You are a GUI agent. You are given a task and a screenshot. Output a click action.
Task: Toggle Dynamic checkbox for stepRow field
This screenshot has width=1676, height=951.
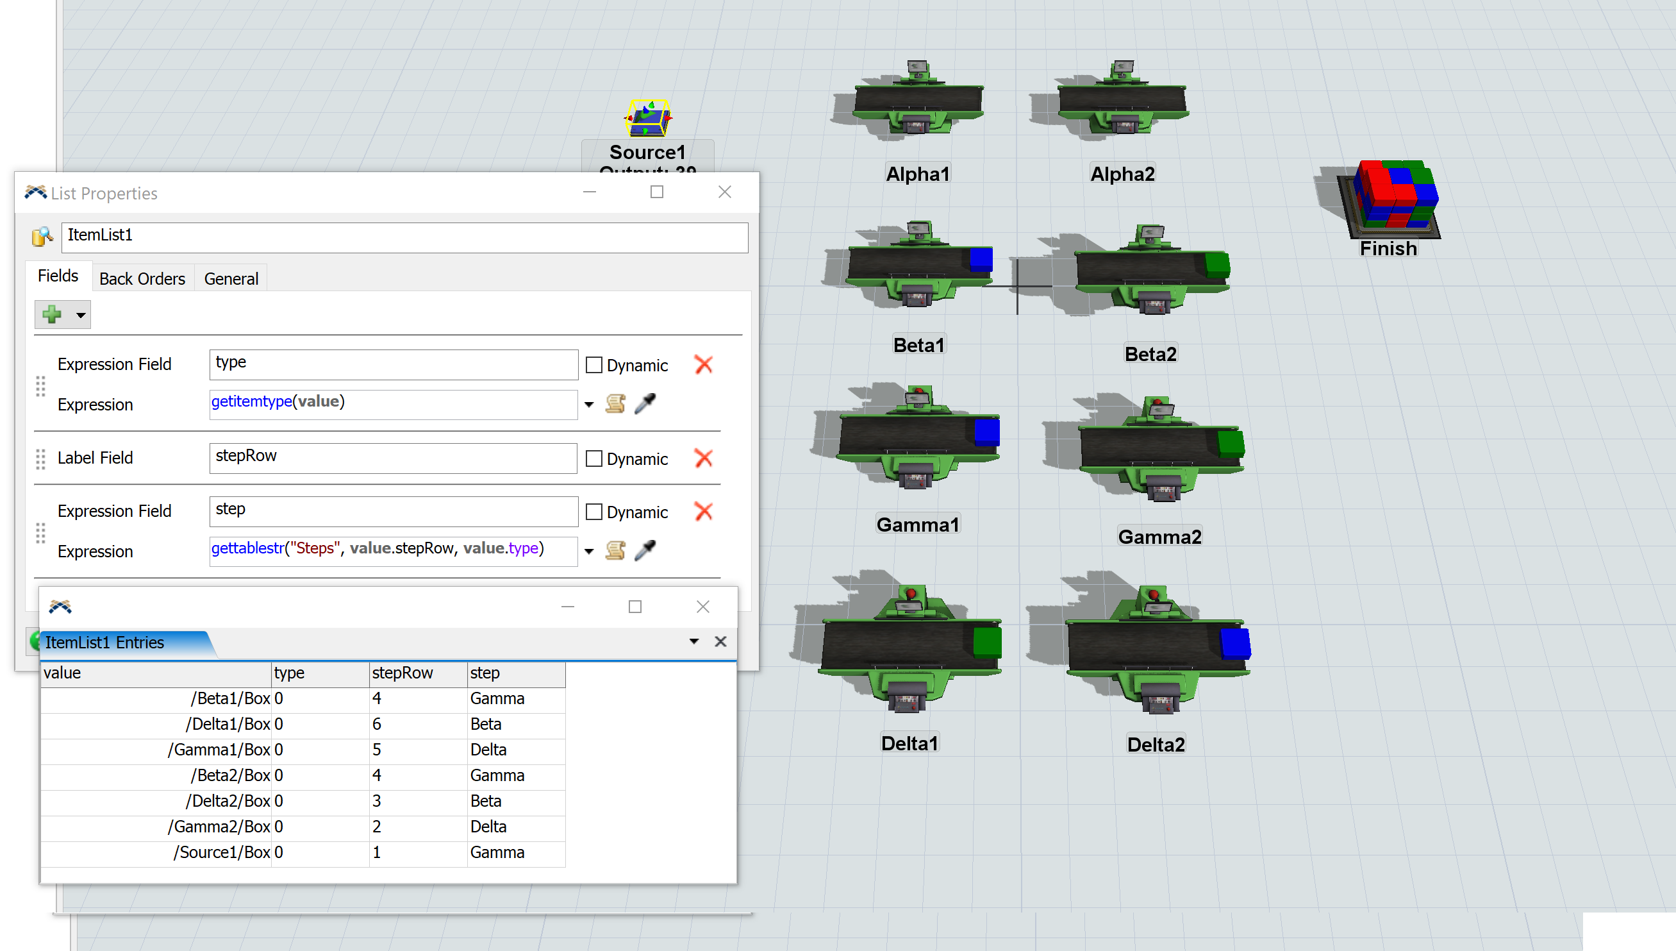point(593,459)
